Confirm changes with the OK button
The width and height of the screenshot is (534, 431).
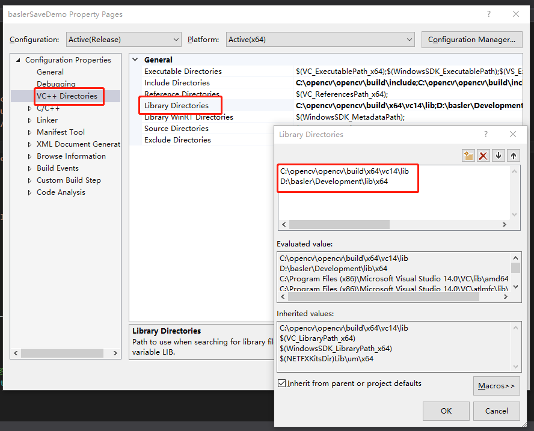[446, 411]
